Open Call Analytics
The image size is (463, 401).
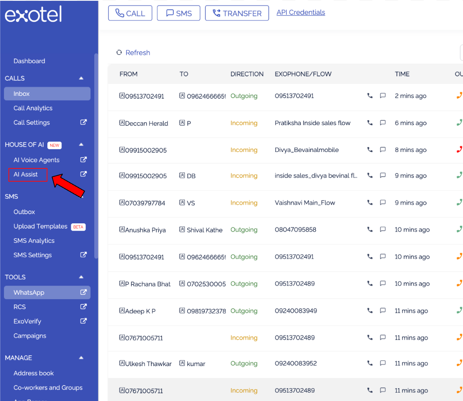[33, 108]
